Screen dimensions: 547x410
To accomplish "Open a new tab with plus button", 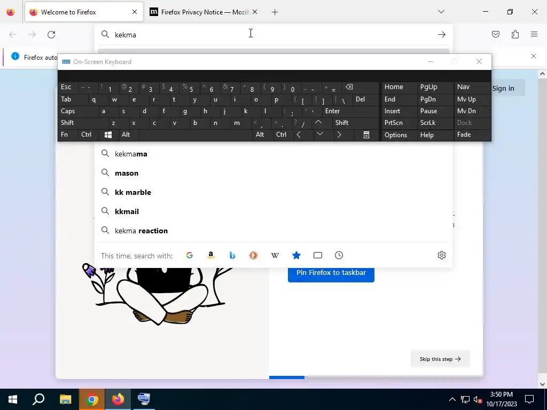I will pyautogui.click(x=275, y=12).
